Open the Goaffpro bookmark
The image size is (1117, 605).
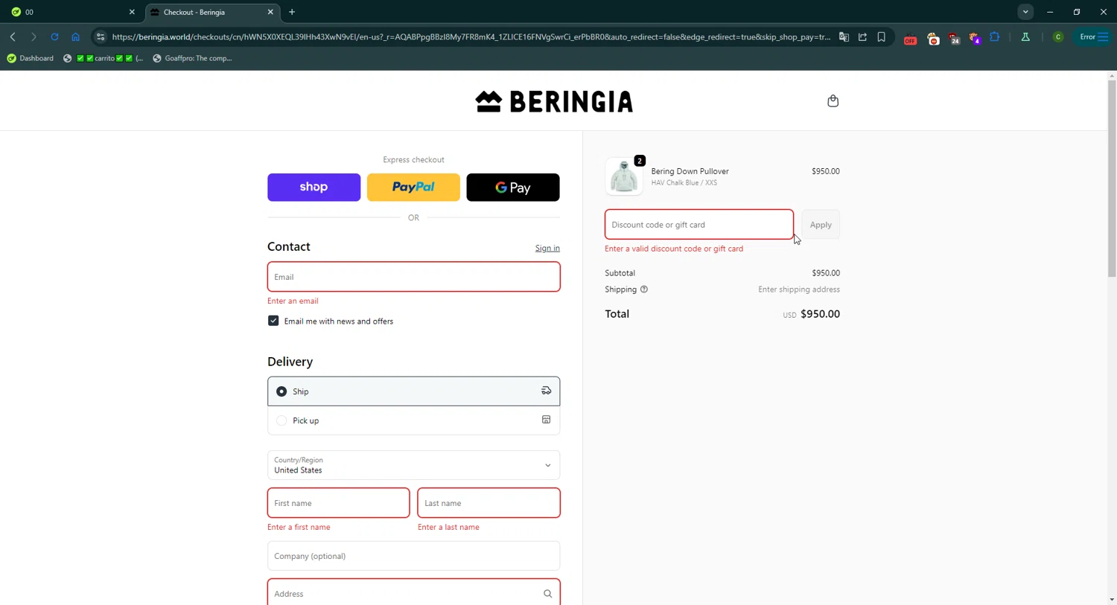coord(192,58)
